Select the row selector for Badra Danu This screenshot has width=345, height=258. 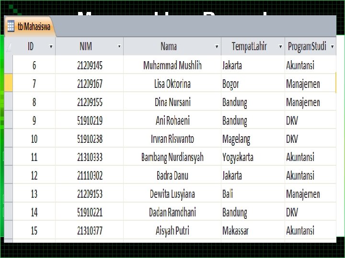coord(9,175)
